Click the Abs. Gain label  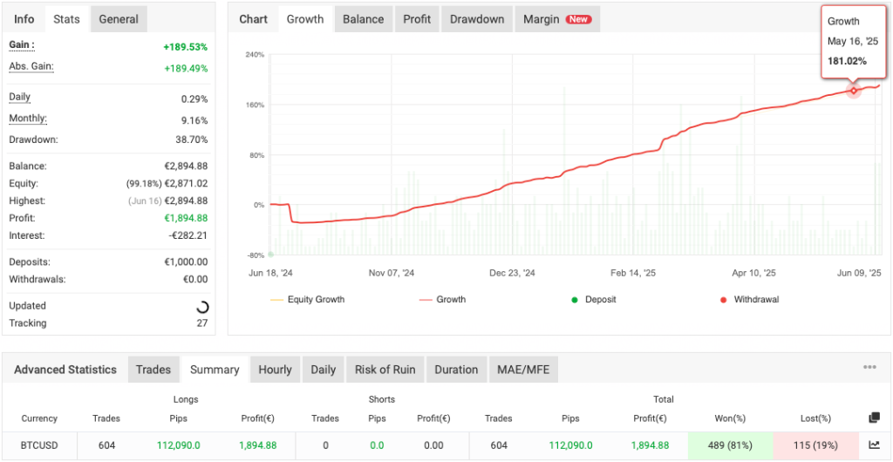pos(31,66)
